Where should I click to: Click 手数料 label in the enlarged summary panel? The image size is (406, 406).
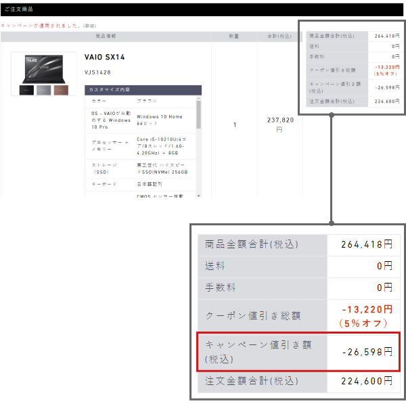221,288
